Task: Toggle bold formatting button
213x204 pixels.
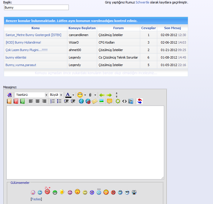Action: tap(9, 101)
